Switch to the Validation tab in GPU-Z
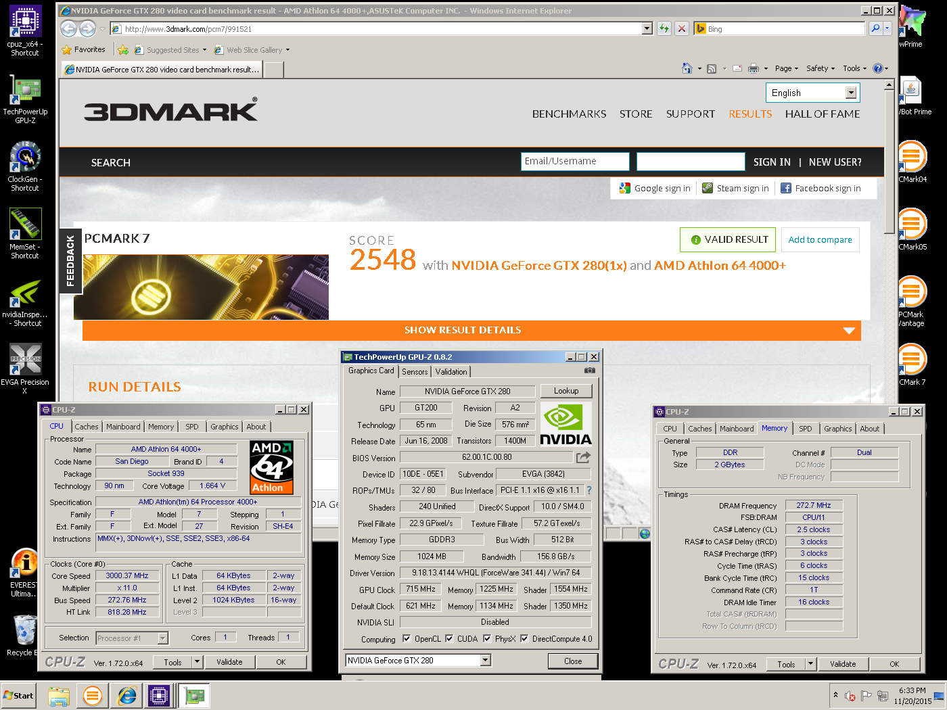Viewport: 947px width, 710px height. pos(451,372)
